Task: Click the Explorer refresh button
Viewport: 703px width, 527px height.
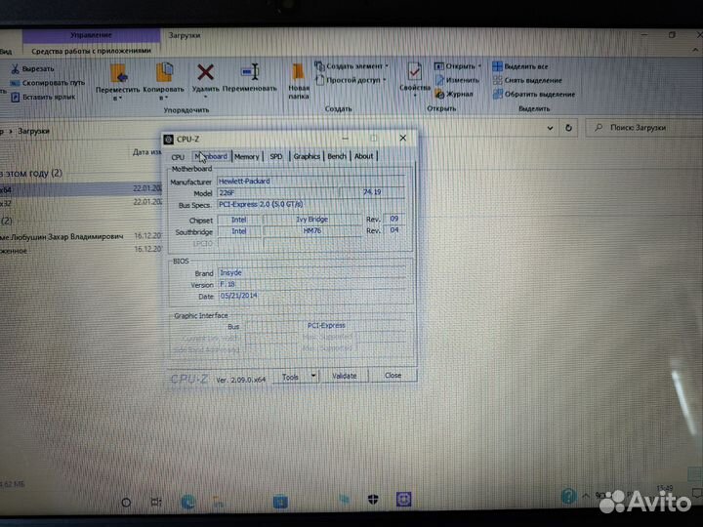Action: [x=568, y=128]
